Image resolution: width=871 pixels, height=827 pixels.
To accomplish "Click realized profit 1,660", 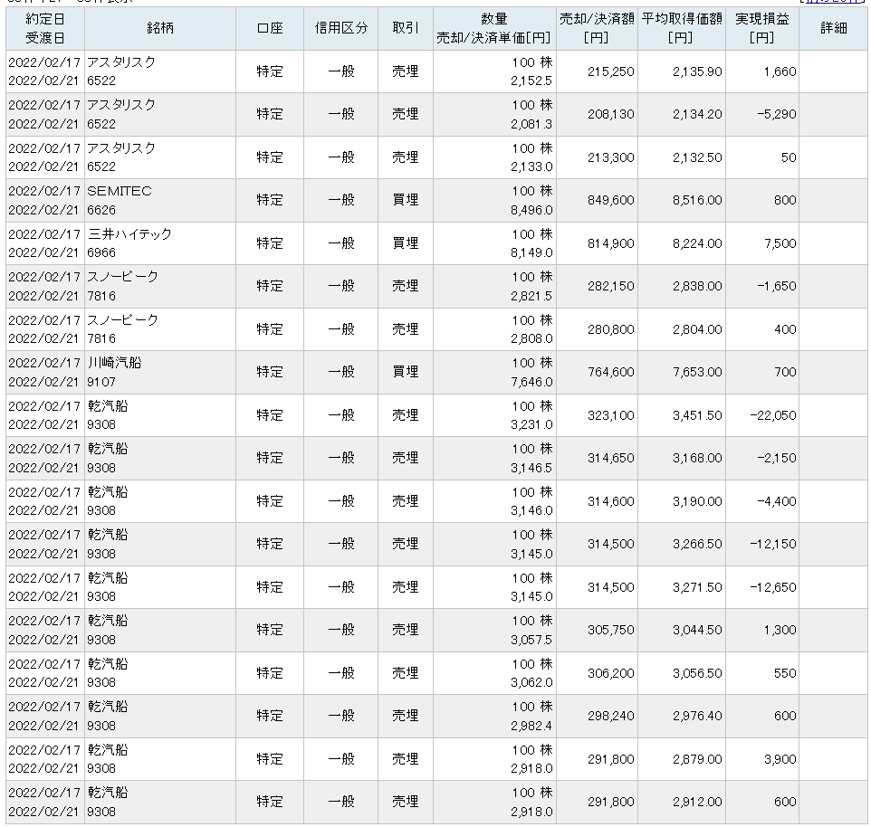I will [780, 71].
